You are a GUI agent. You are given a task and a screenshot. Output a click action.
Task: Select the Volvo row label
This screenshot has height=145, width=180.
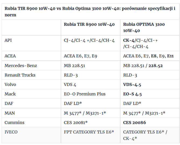point(10,84)
